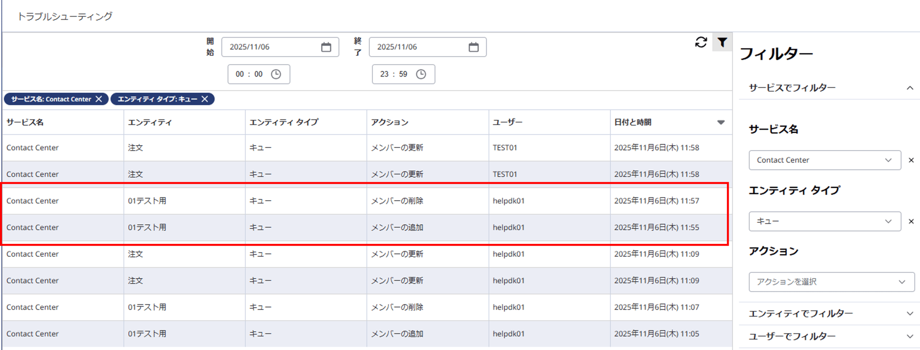Open the start date calendar icon

pyautogui.click(x=326, y=47)
